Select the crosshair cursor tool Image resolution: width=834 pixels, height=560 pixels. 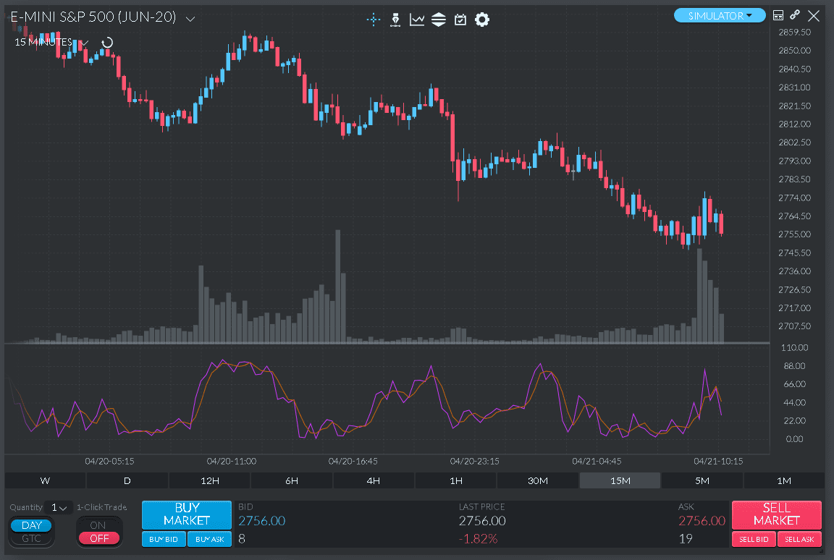[373, 20]
